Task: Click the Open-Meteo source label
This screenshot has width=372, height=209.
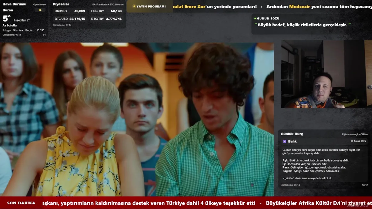Action: point(39,5)
